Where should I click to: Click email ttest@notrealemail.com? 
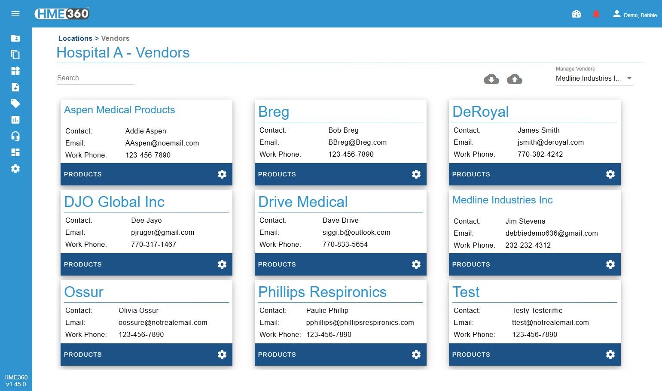(x=550, y=322)
